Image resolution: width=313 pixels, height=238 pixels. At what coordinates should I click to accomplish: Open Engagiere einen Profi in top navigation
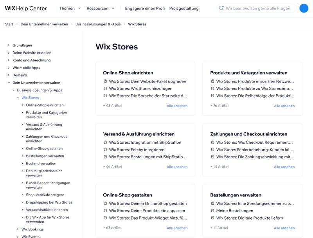[145, 8]
